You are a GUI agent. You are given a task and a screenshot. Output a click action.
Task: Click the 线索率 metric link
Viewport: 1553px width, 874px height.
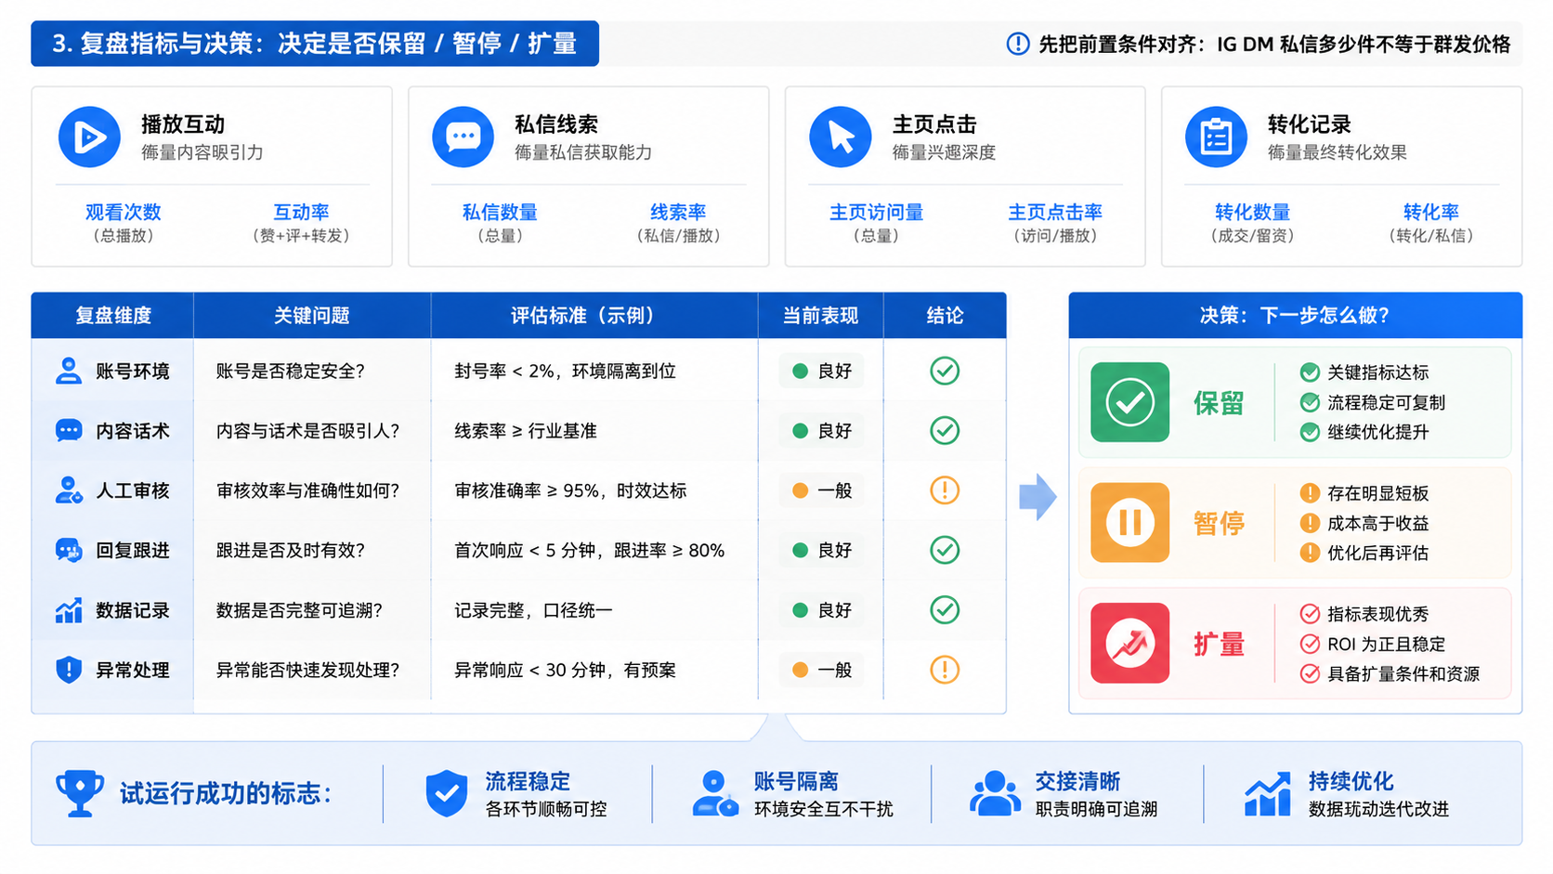tap(678, 212)
